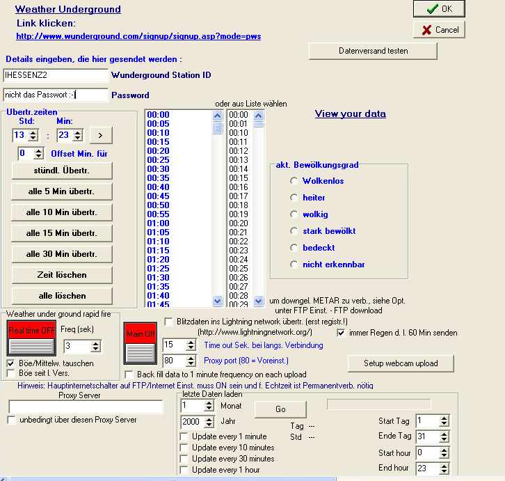Click stündl. Übertr. button
This screenshot has width=505, height=481.
(62, 171)
